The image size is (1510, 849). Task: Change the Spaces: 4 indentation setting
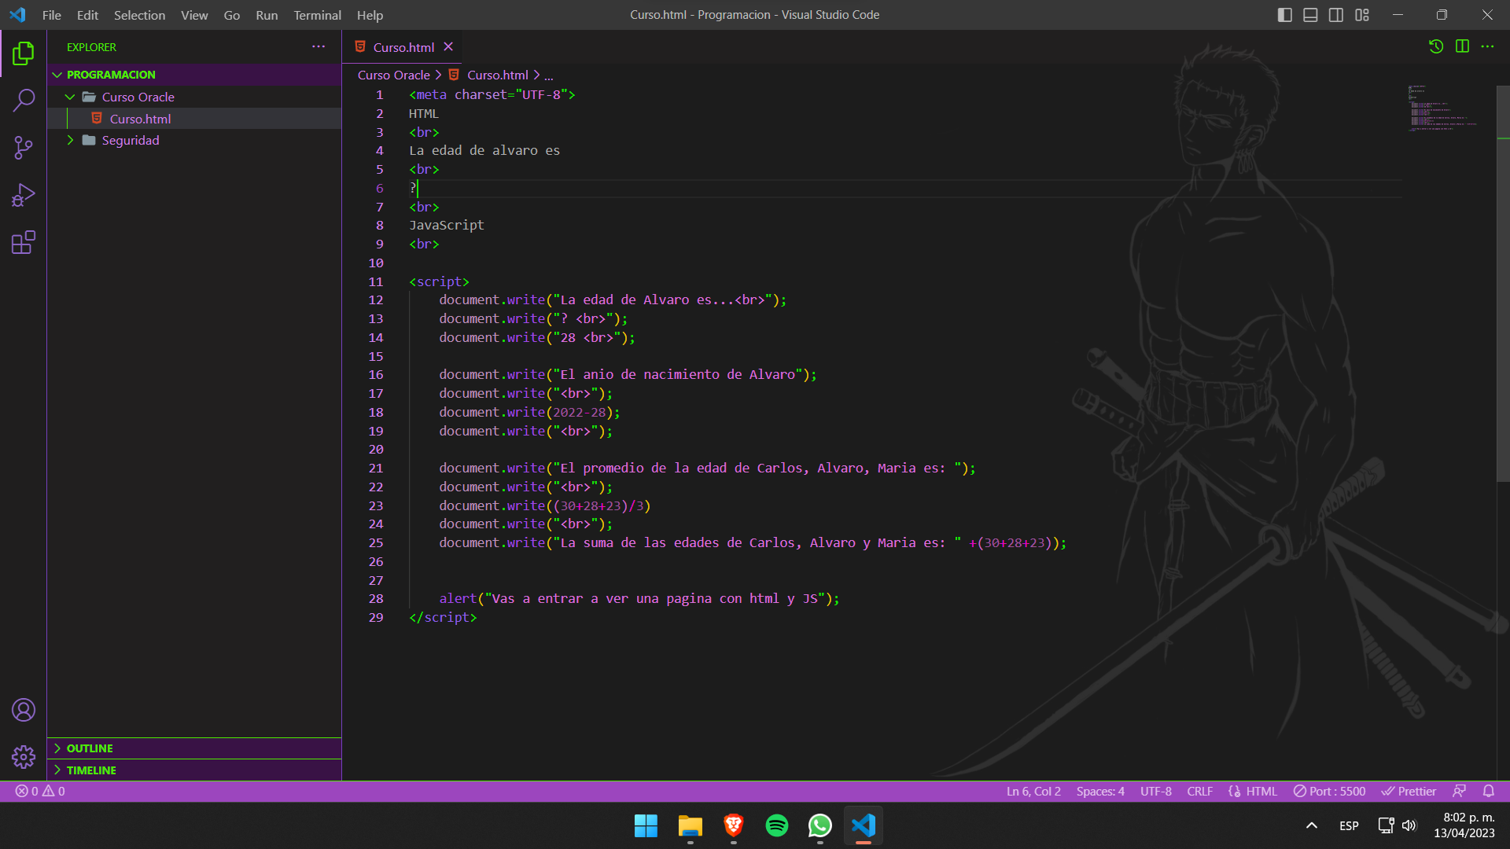pyautogui.click(x=1100, y=792)
